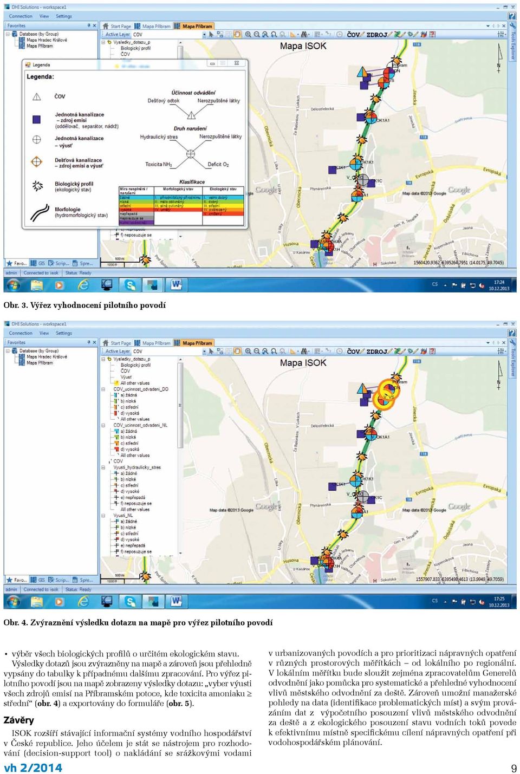The height and width of the screenshot is (774, 520).
Task: Click the ZDROJ edit tool in the Obr. 3 toolbar
Action: pyautogui.click(x=379, y=34)
